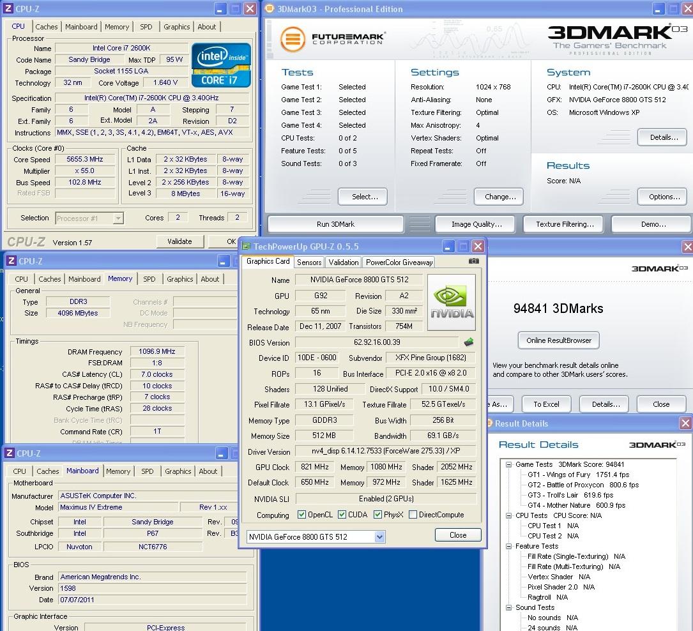Select GT3 - Troll's Lair result row
The width and height of the screenshot is (693, 631).
pos(570,495)
